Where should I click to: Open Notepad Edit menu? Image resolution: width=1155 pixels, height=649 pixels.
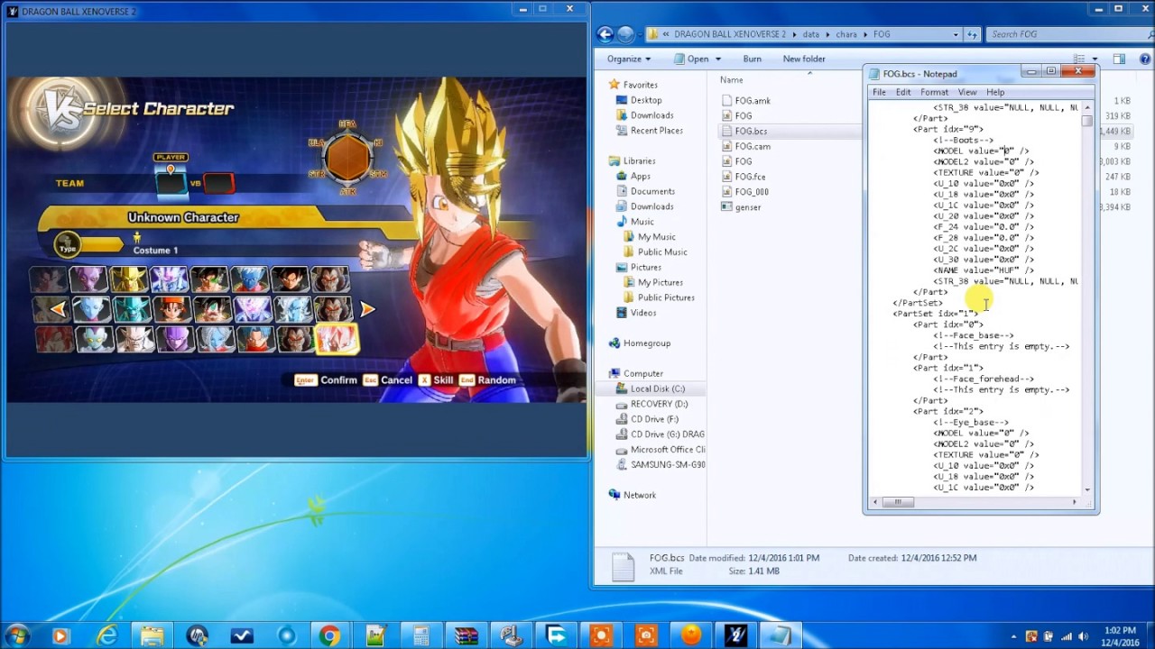(x=903, y=92)
